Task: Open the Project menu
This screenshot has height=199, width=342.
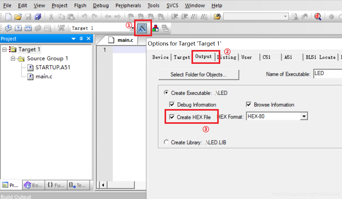Action: (x=59, y=5)
